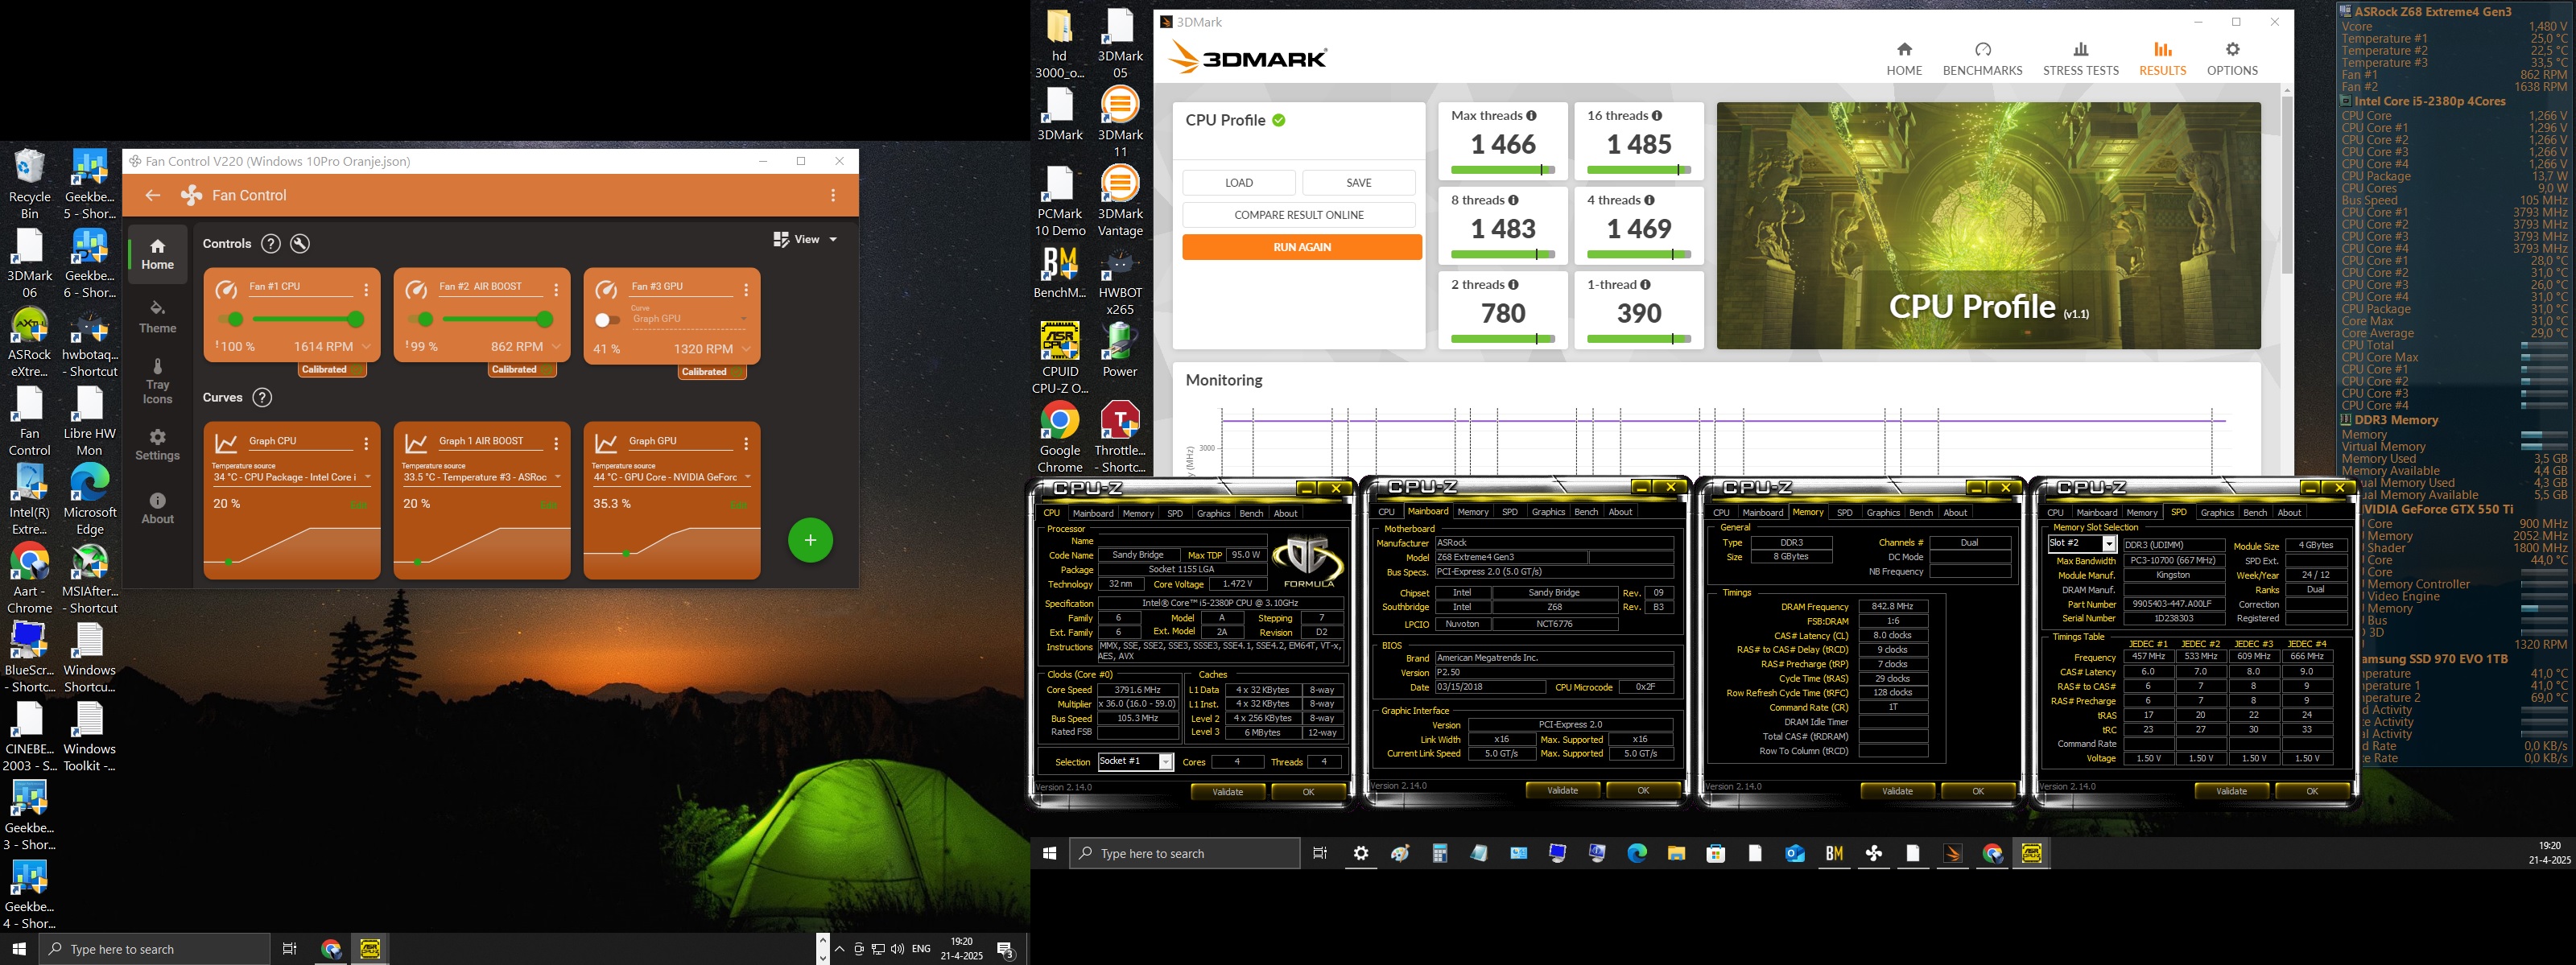The image size is (2576, 965).
Task: Click the 3DMark vertical scrollbar
Action: (x=2286, y=186)
